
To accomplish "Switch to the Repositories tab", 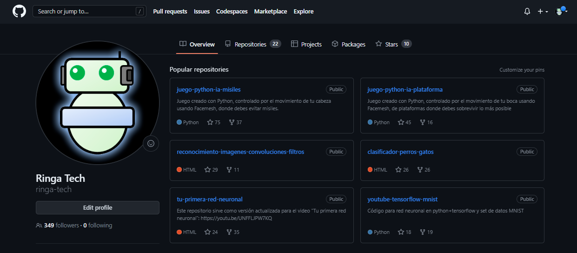I will point(252,44).
